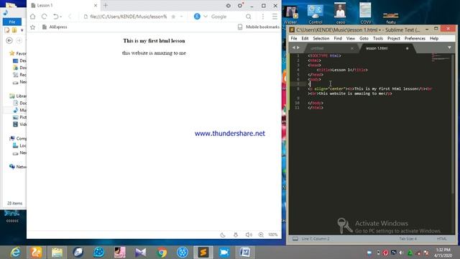The width and height of the screenshot is (460, 259).
Task: Open the Goto menu in Sublime Text
Action: tap(364, 38)
